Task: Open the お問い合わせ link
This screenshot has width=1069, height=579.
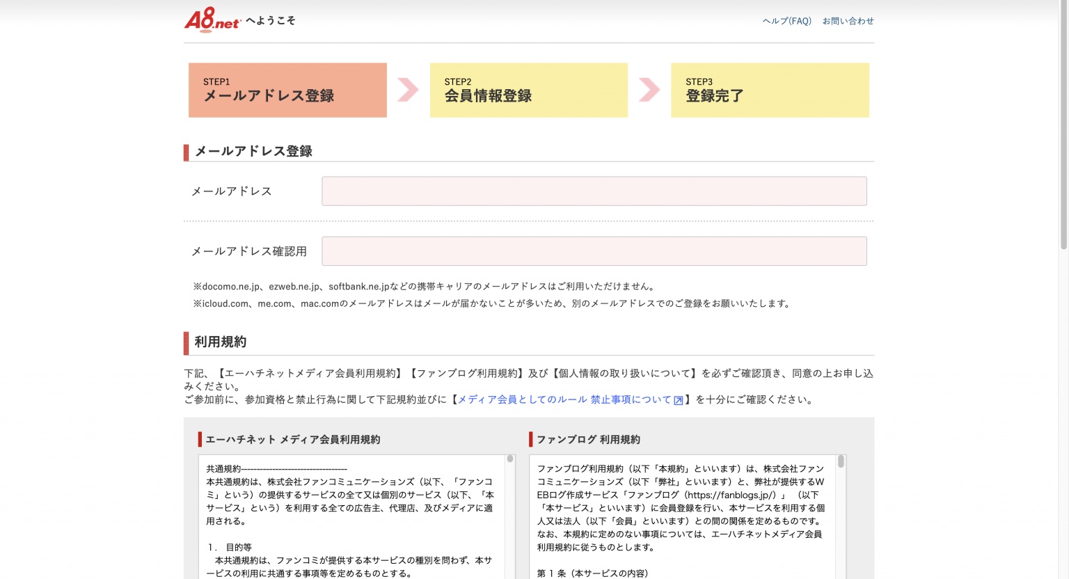Action: (848, 21)
